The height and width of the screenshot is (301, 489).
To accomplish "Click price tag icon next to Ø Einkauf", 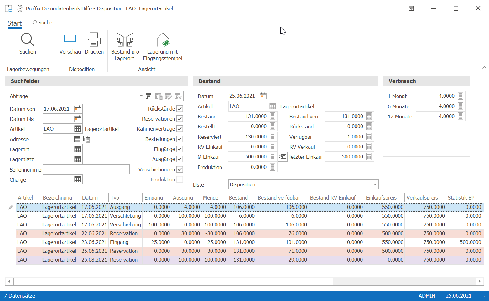I will pyautogui.click(x=283, y=157).
